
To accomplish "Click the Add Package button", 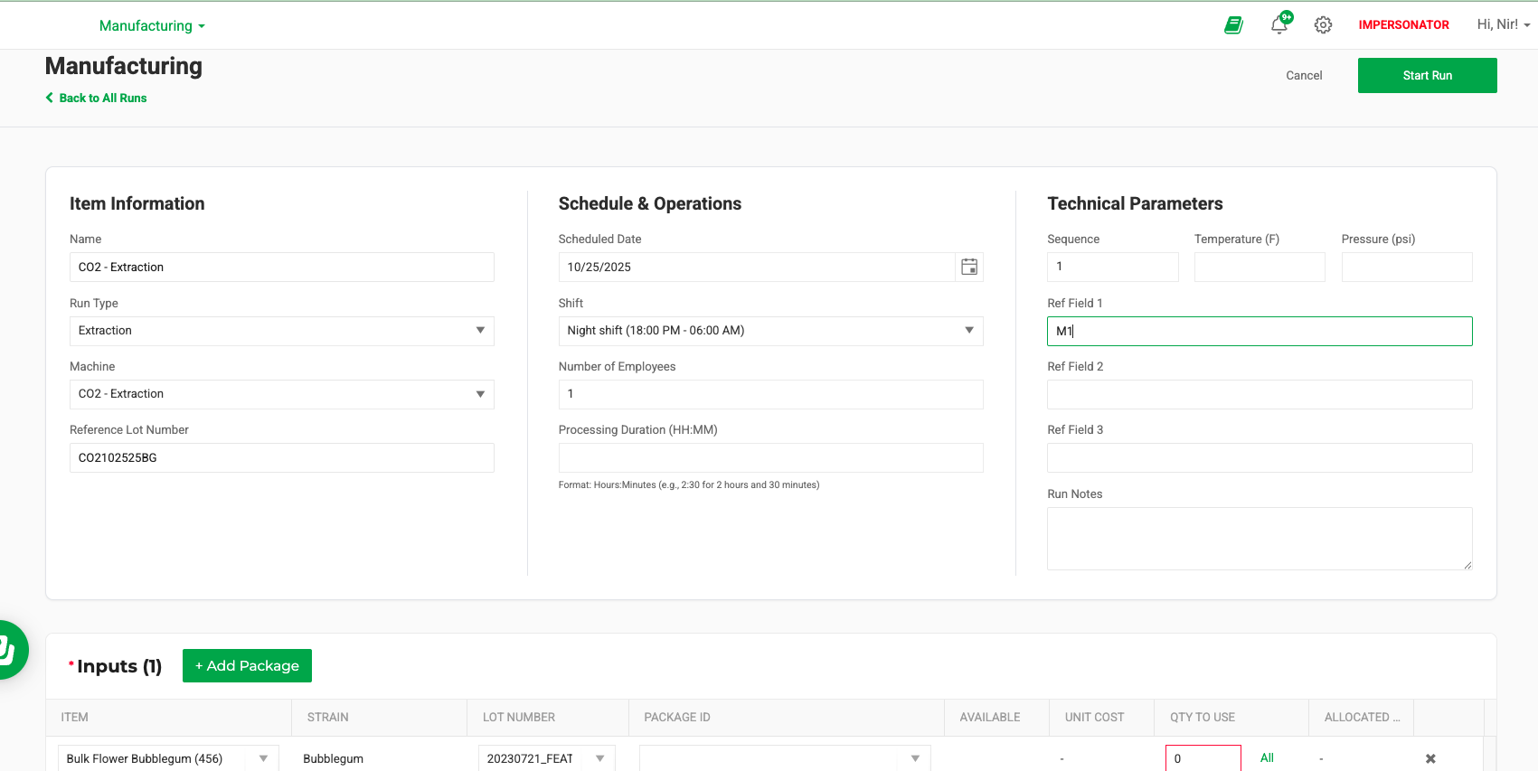I will click(x=247, y=665).
